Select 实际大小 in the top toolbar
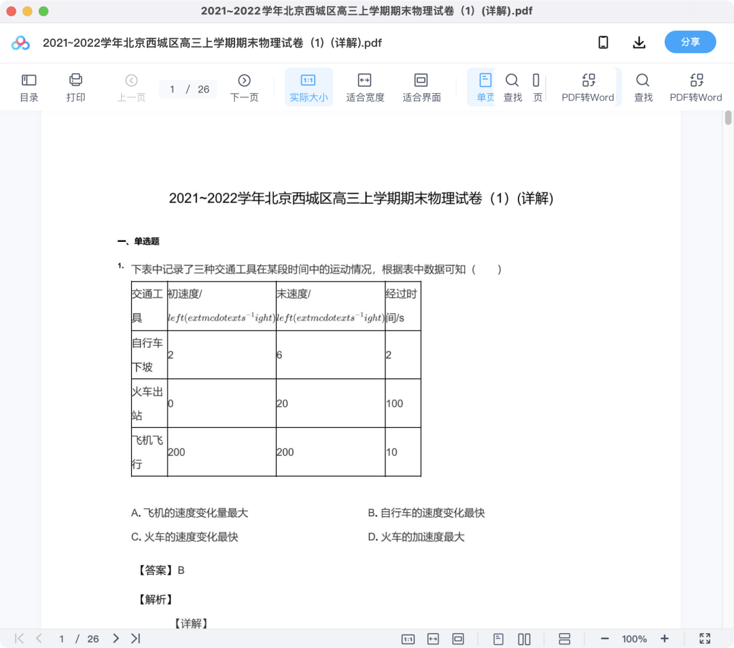This screenshot has height=648, width=734. (309, 88)
